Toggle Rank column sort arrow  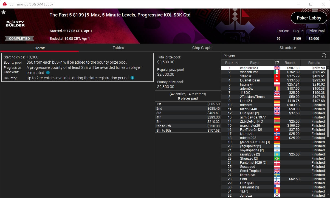237,63
